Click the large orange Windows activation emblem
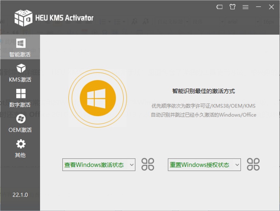Image resolution: width=280 pixels, height=211 pixels. point(97,98)
